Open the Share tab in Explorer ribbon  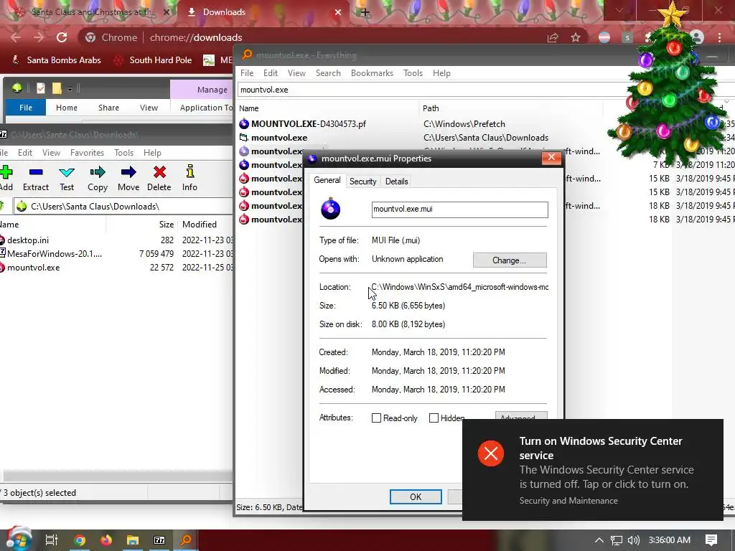[109, 108]
